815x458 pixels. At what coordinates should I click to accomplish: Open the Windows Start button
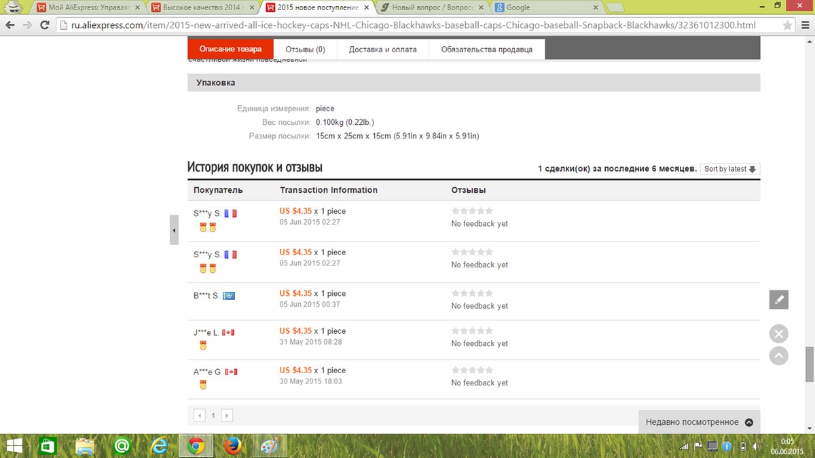tap(15, 446)
